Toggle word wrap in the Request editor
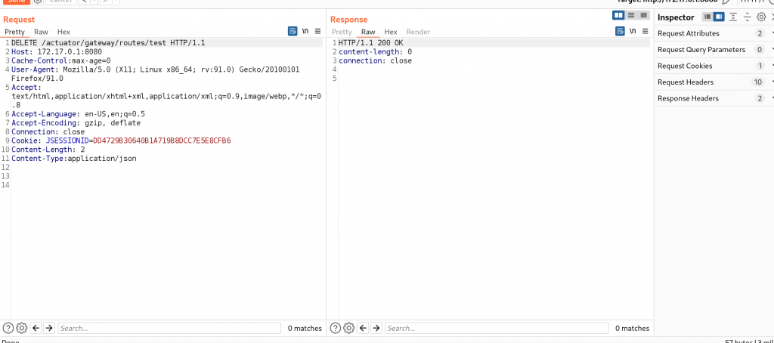 click(293, 31)
